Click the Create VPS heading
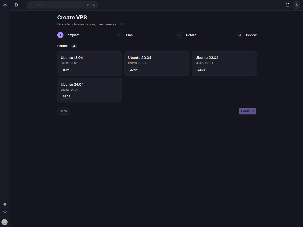The image size is (303, 227). 72,17
